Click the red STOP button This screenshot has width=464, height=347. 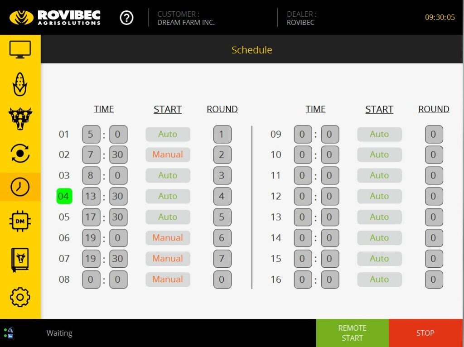point(425,333)
